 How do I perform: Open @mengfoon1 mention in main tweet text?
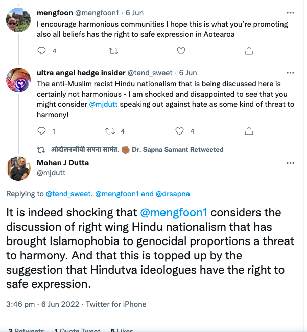(171, 212)
